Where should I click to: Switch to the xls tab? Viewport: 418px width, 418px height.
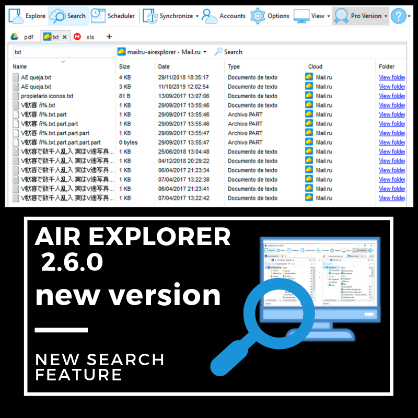pos(86,37)
